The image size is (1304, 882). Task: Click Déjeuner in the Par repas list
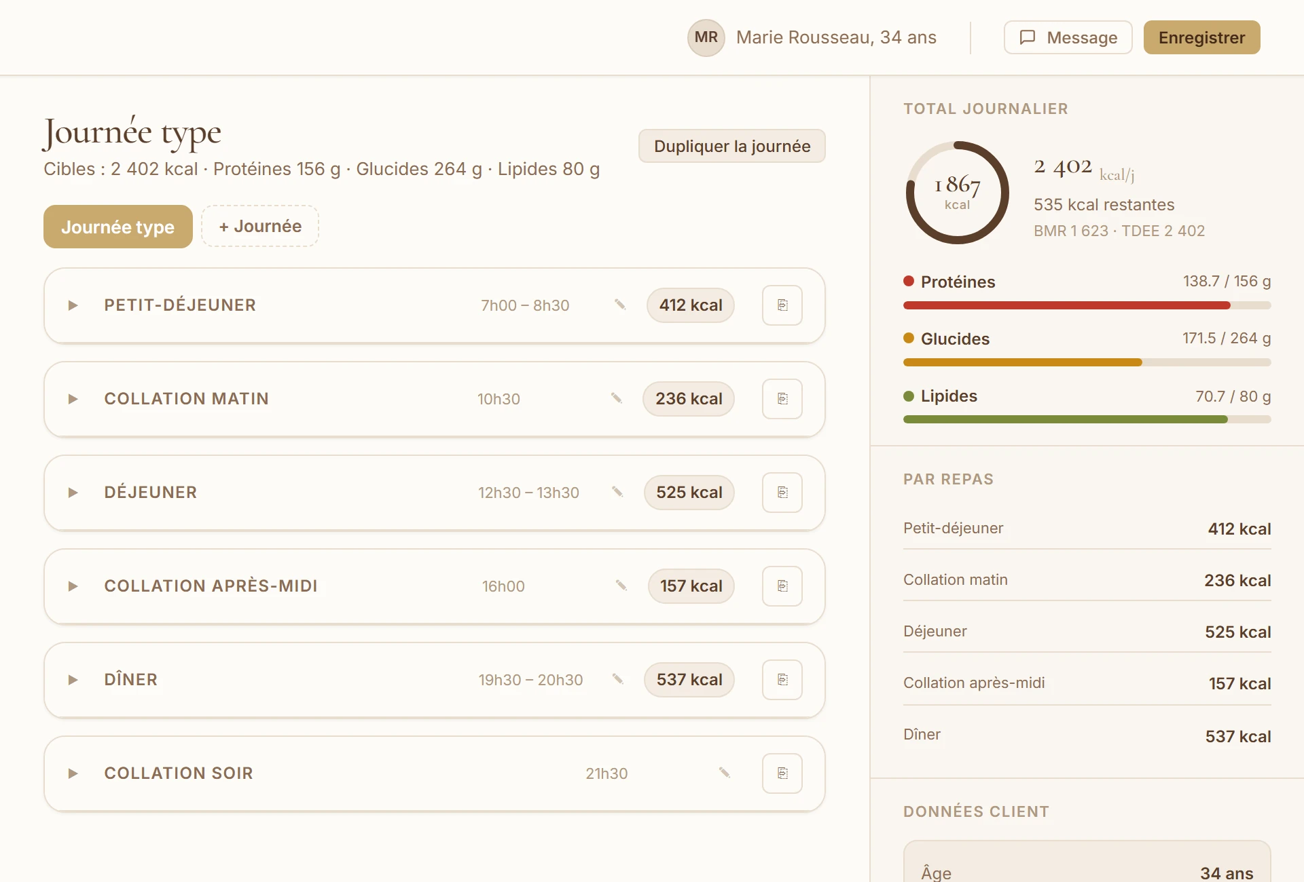(1087, 632)
